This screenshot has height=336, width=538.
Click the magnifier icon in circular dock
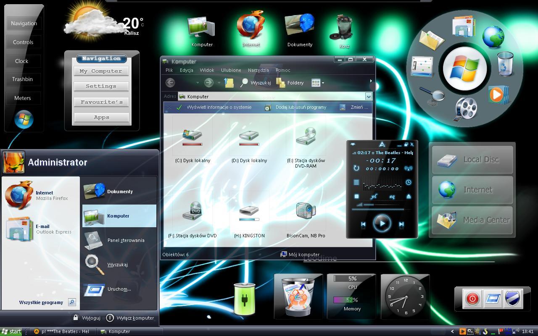433,96
